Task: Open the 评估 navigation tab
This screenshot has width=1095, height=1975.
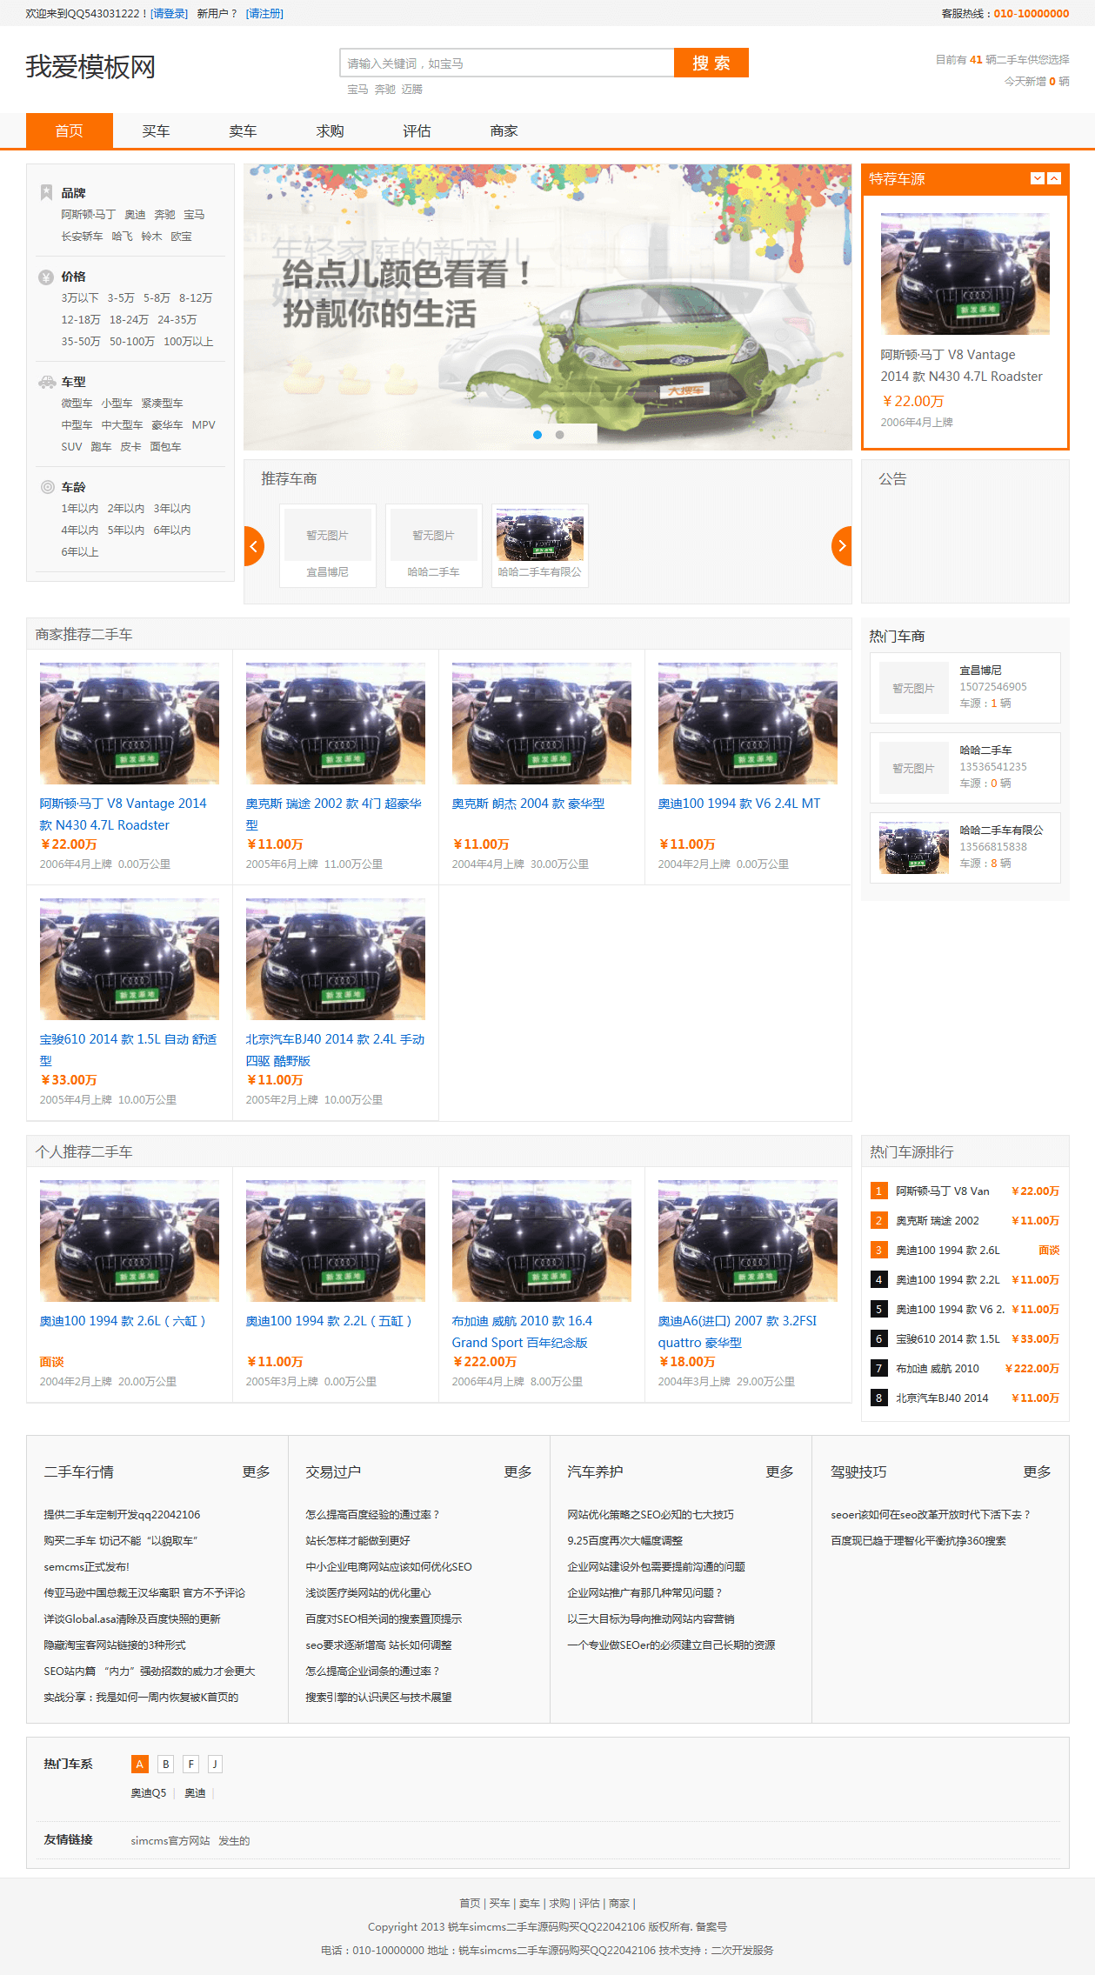Action: tap(417, 131)
